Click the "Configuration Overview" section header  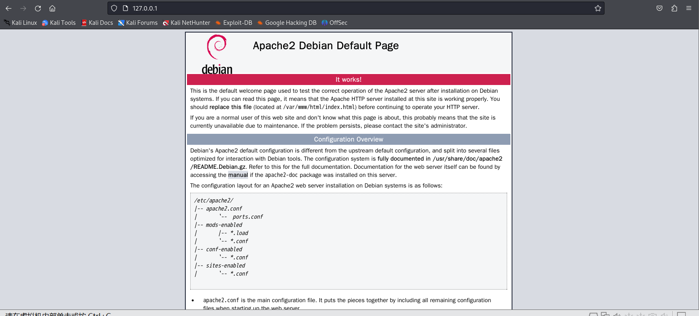[349, 139]
